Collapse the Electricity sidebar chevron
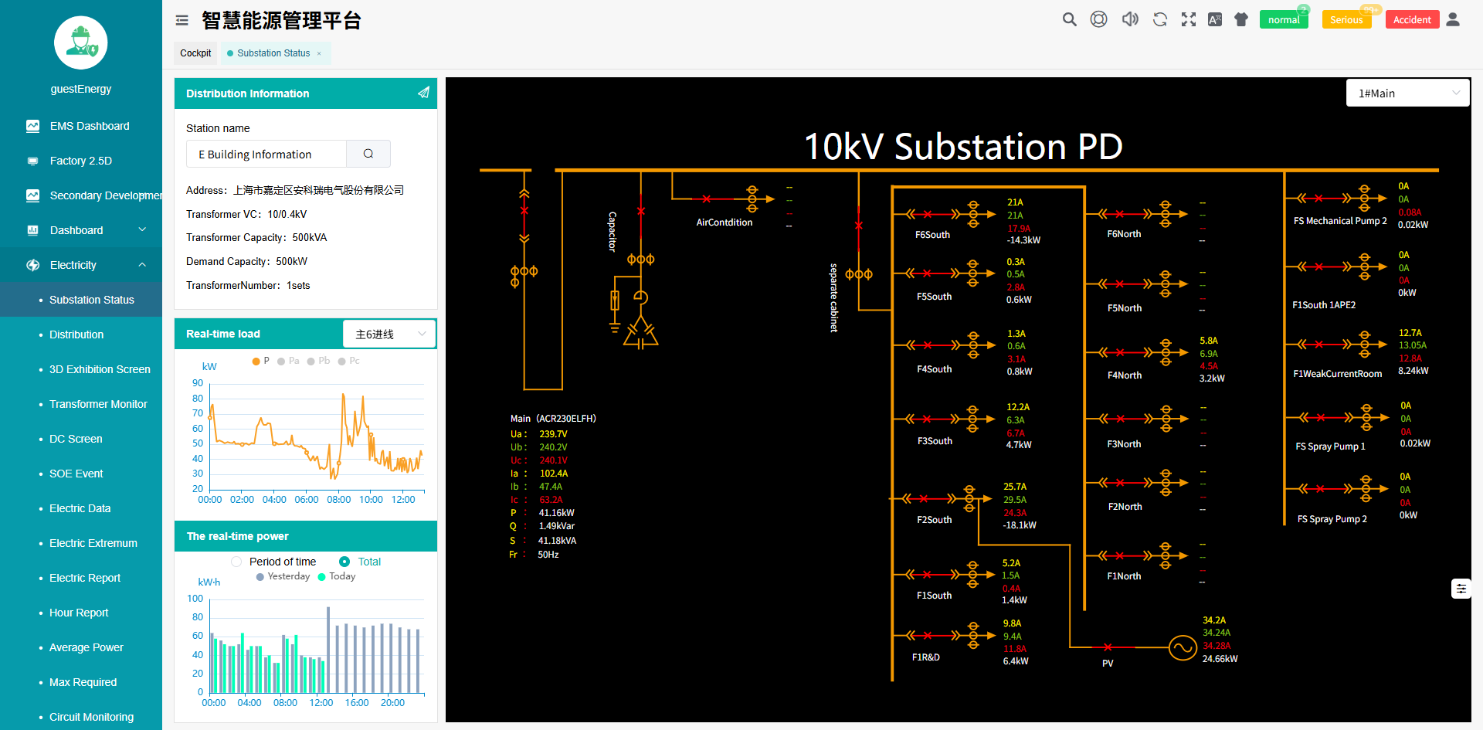This screenshot has width=1483, height=730. tap(142, 264)
